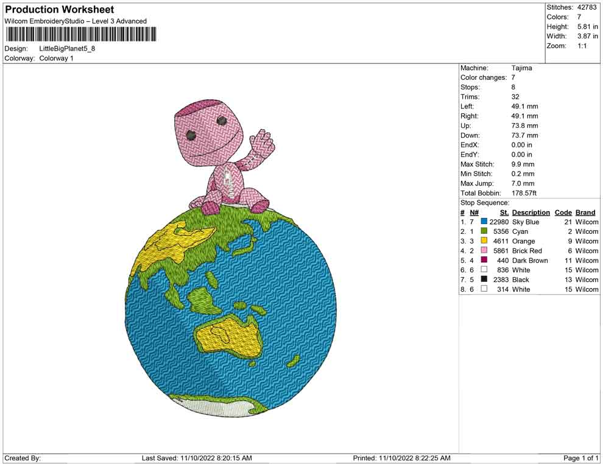Select the Dark Brown thread swatch

[x=484, y=261]
